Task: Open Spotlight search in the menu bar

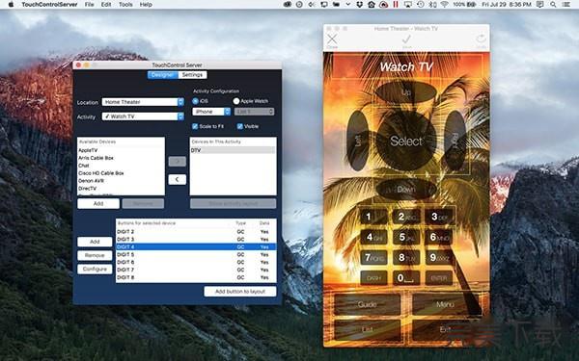Action: [553, 5]
